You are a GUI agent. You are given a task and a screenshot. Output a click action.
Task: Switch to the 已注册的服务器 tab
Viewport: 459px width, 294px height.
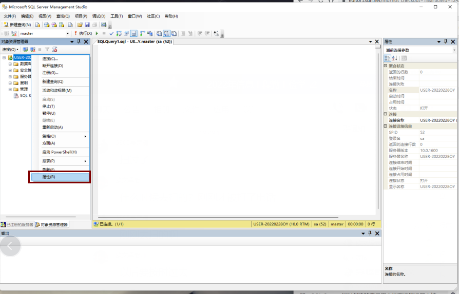pyautogui.click(x=17, y=224)
